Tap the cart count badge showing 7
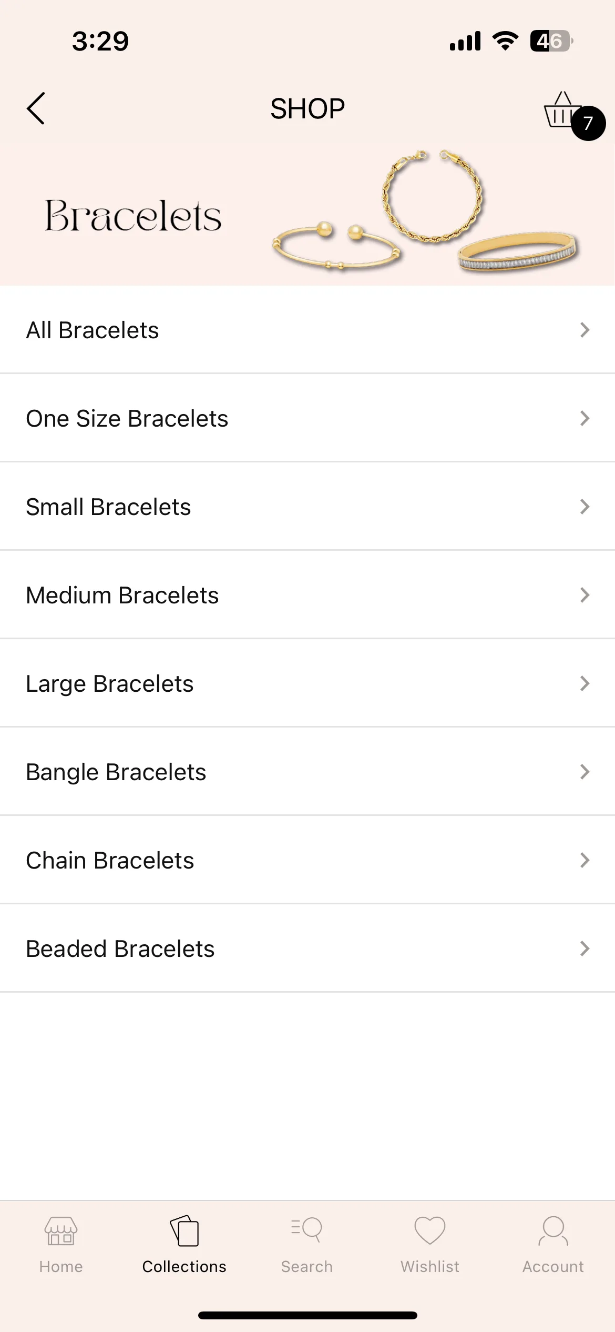This screenshot has width=615, height=1332. pyautogui.click(x=588, y=123)
